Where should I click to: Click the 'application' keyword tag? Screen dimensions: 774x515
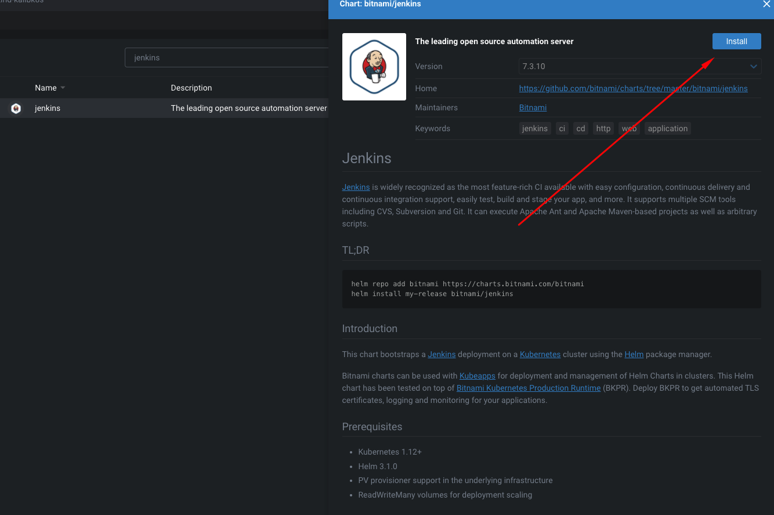667,129
